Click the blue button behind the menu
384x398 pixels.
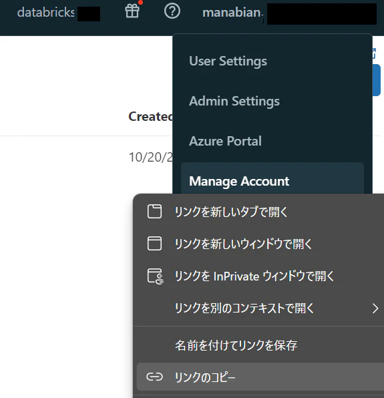coord(377,80)
